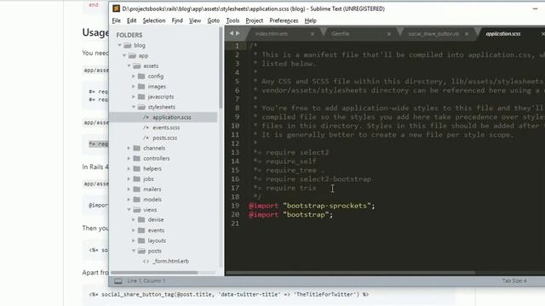Close the Gemfile tab
The width and height of the screenshot is (545, 306).
point(389,34)
